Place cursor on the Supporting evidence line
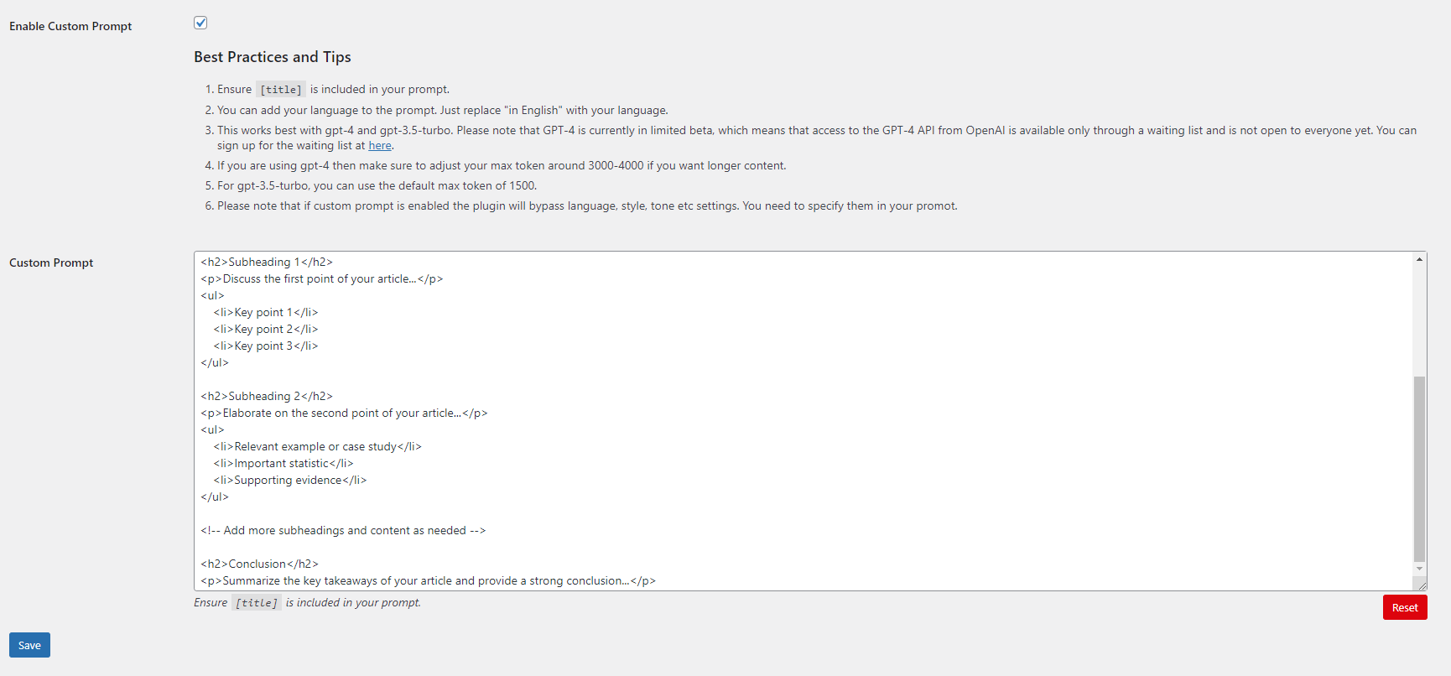1451x676 pixels. 290,480
